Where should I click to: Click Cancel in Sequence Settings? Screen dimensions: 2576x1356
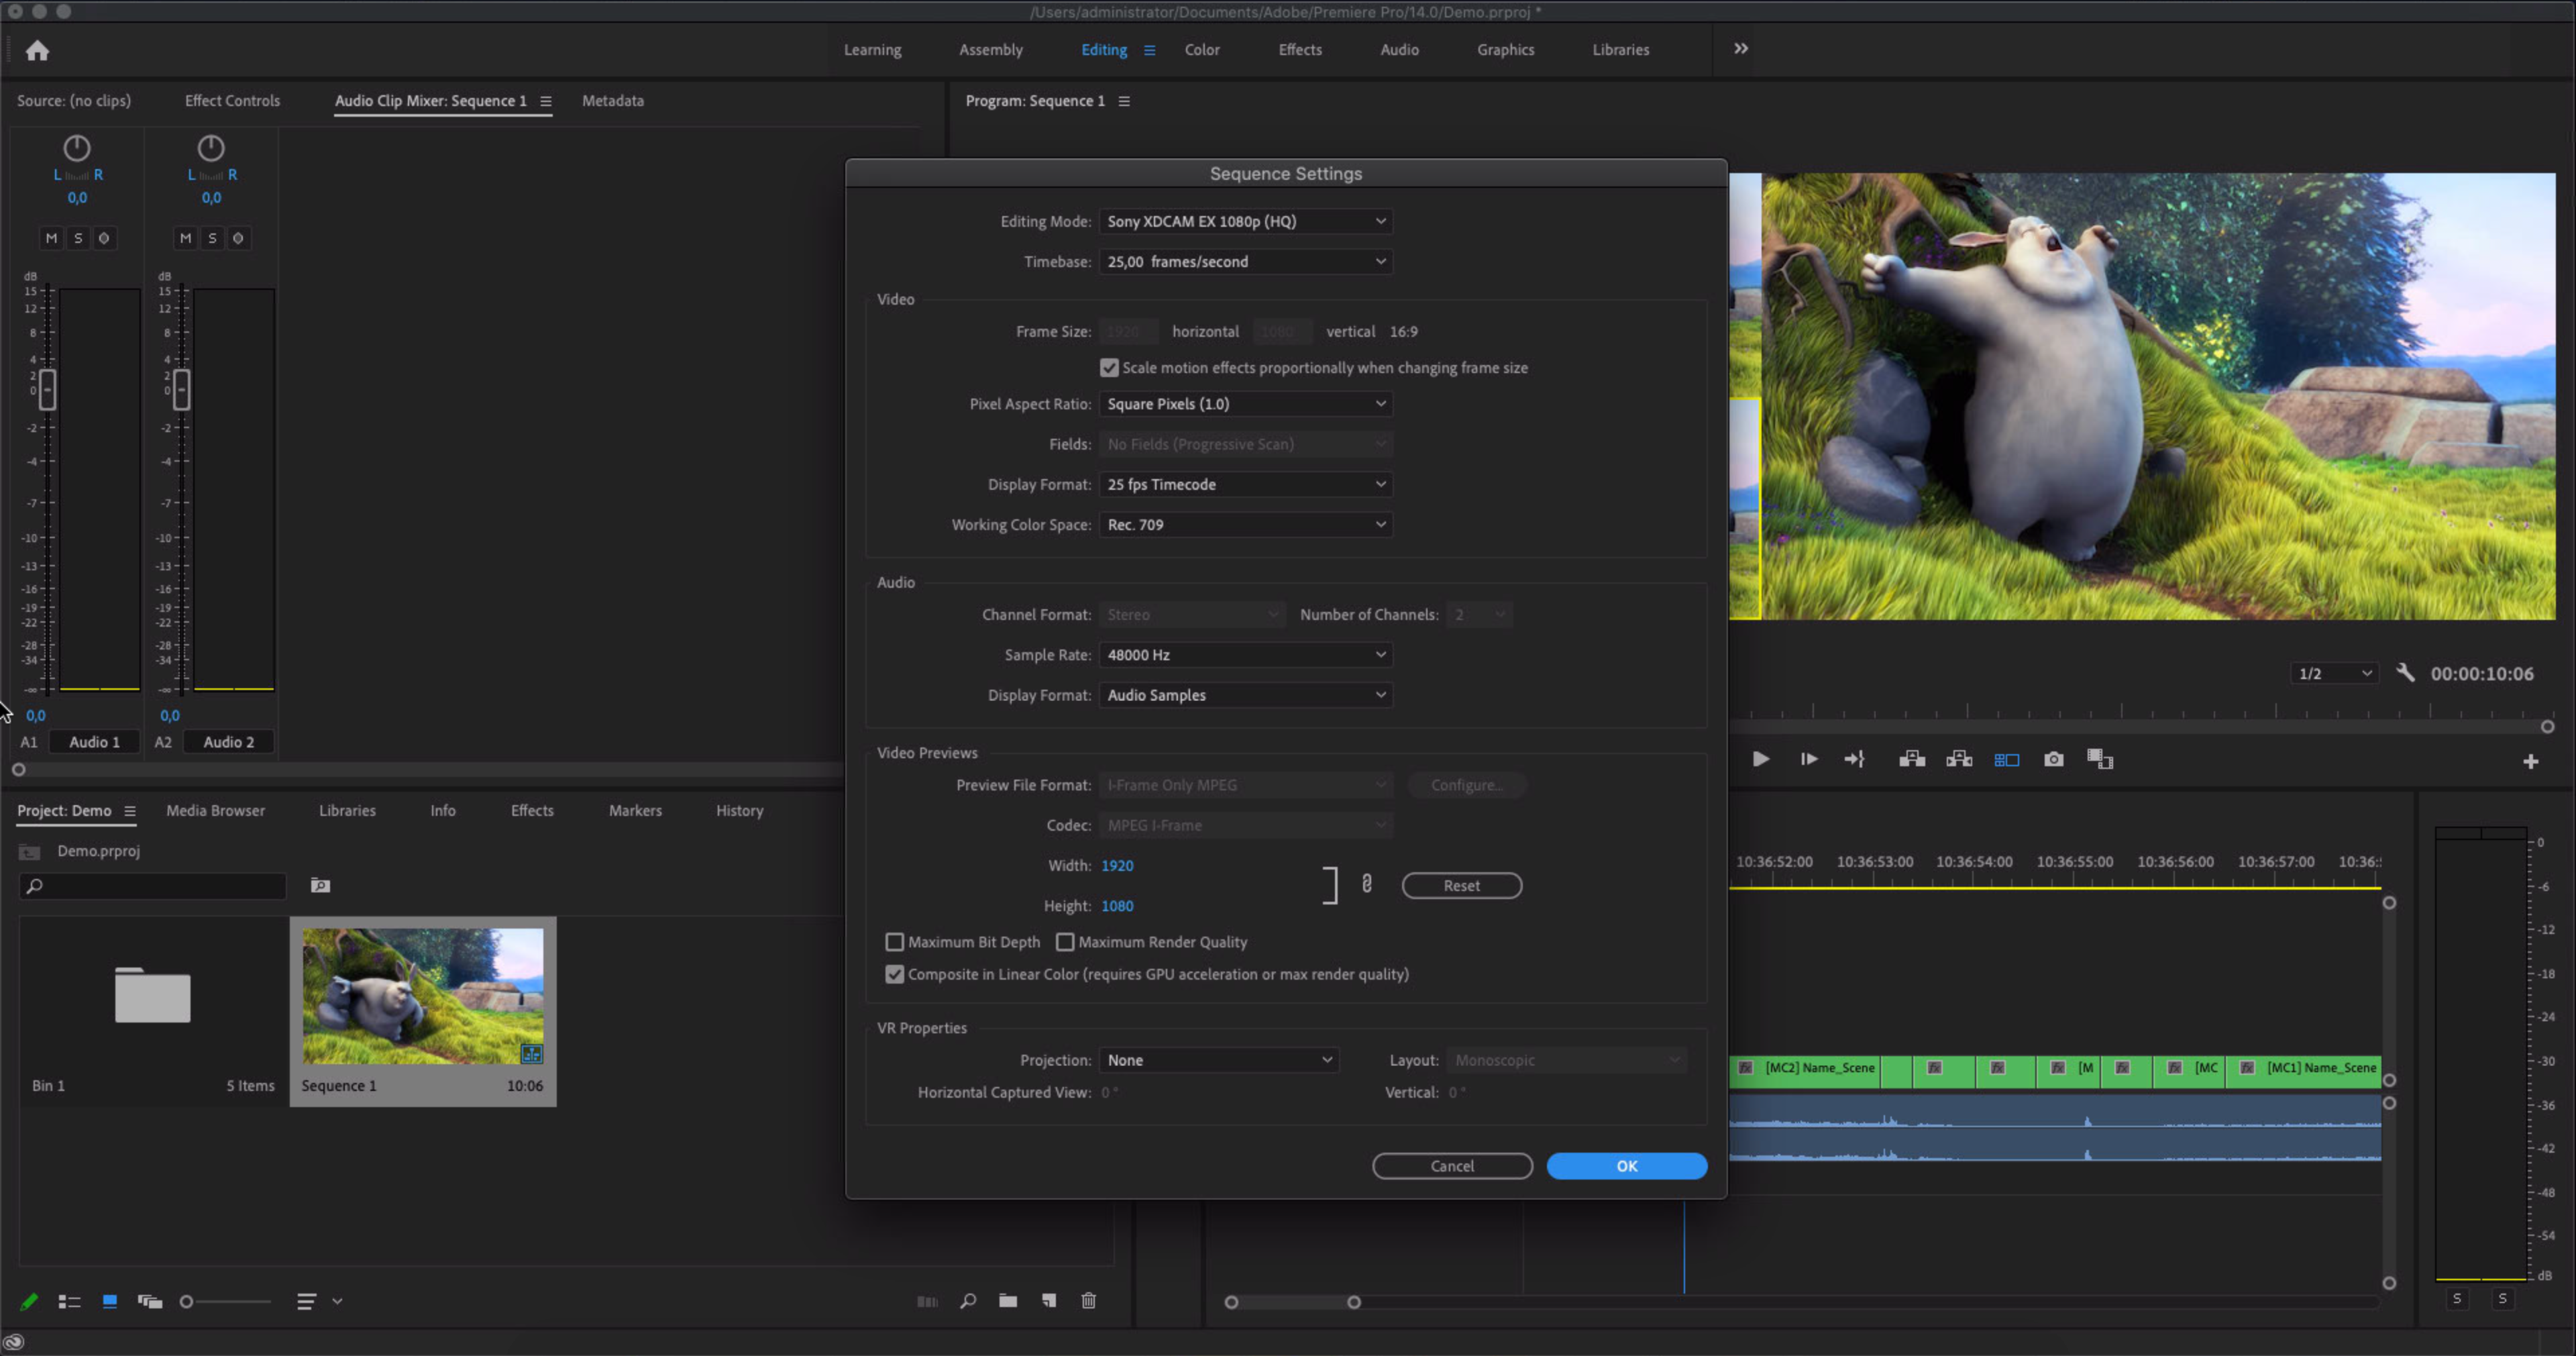click(1452, 1166)
